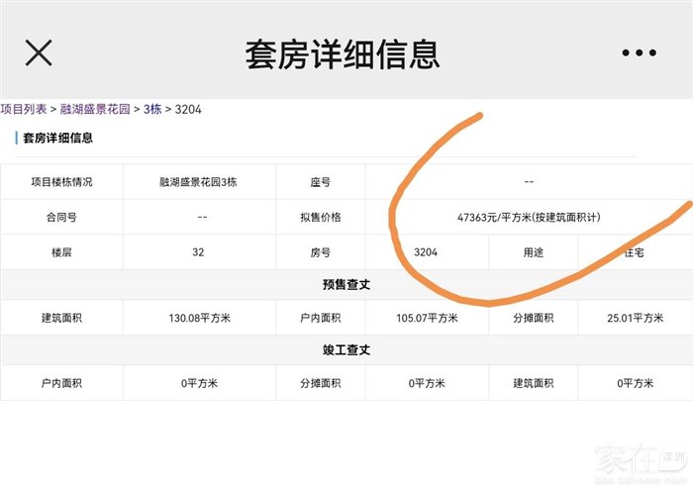This screenshot has height=487, width=693.
Task: Click the 预售查丈 section header row
Action: [346, 284]
